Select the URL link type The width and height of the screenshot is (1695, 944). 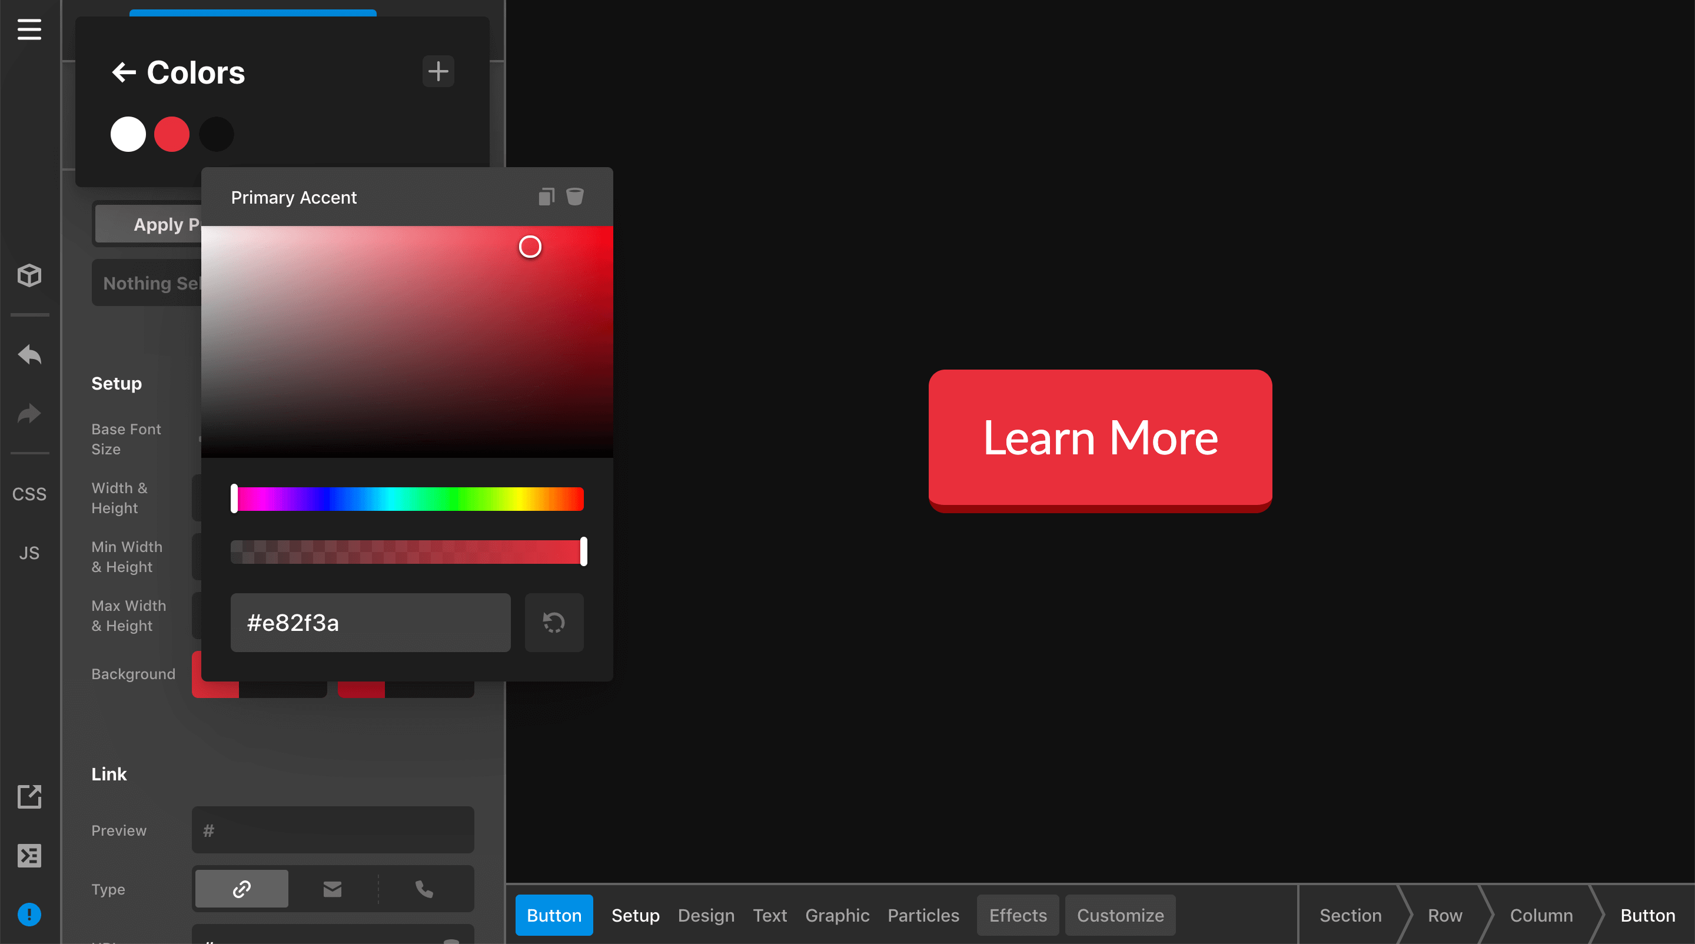(241, 889)
